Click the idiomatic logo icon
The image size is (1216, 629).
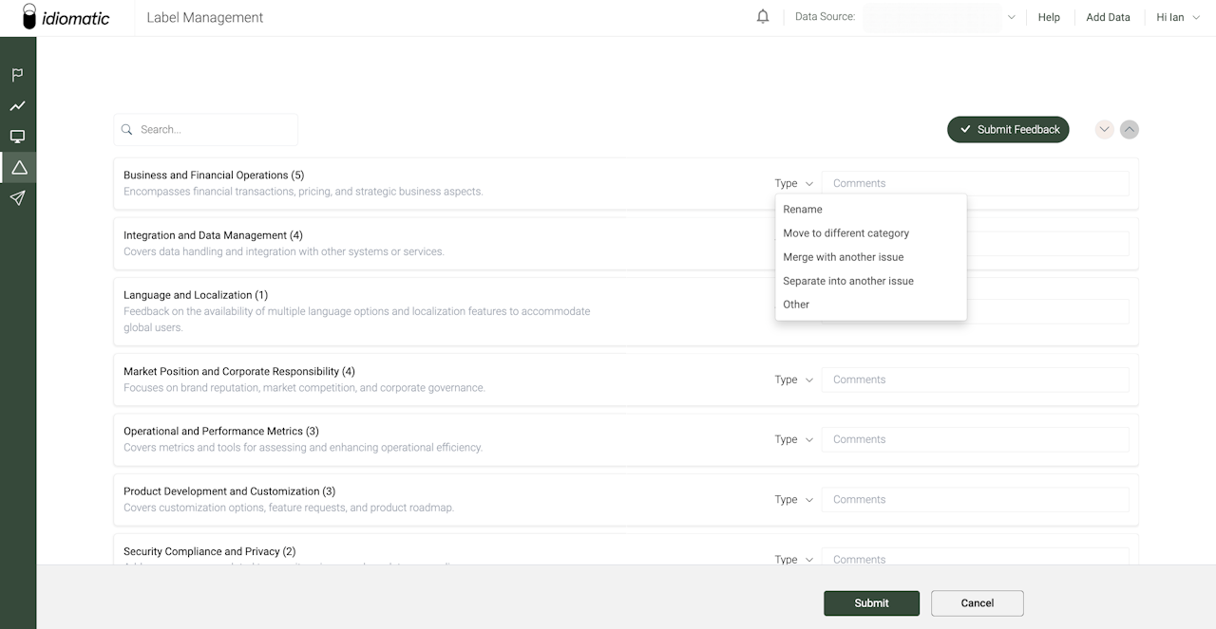(29, 17)
